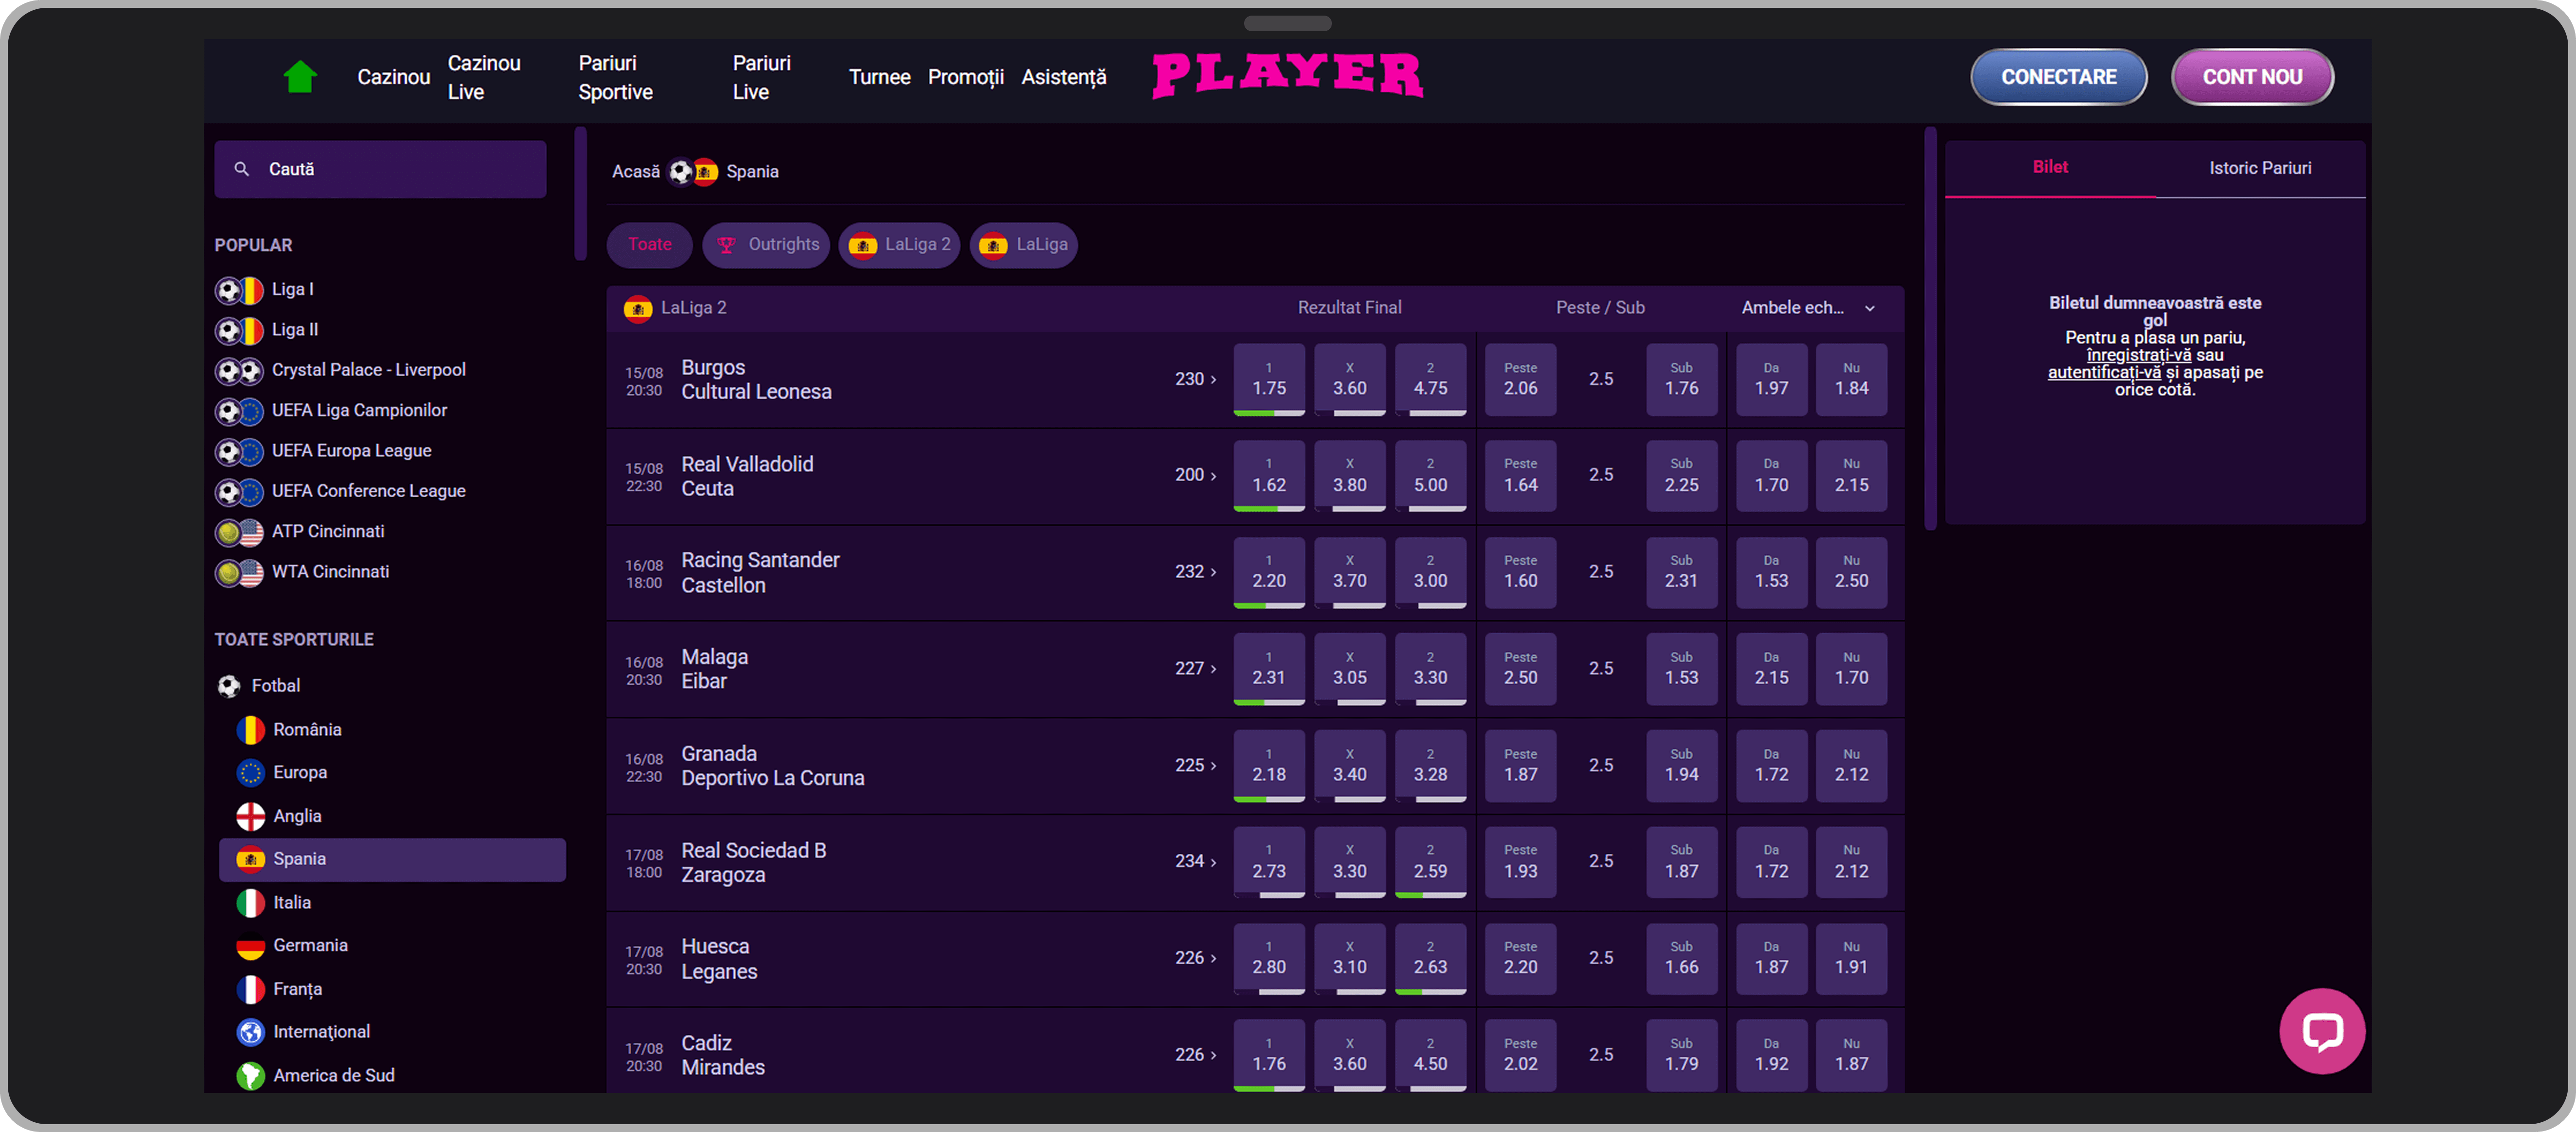The image size is (2576, 1132).
Task: Click the ATP Cincinnati tennis icon
Action: point(239,532)
